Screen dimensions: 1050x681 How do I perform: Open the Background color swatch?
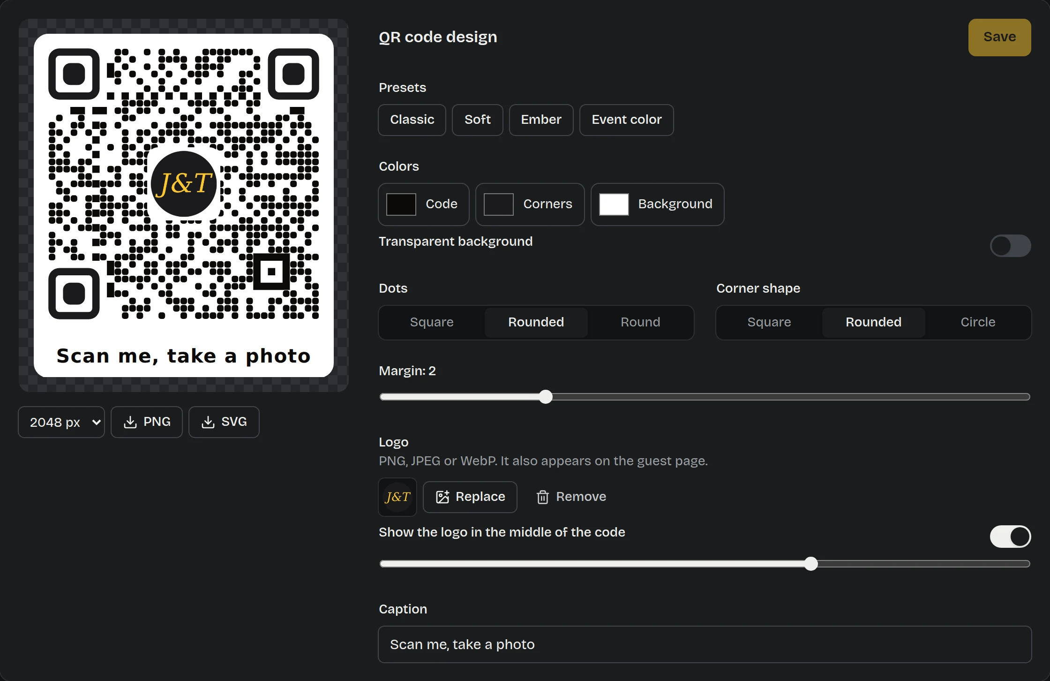coord(614,204)
